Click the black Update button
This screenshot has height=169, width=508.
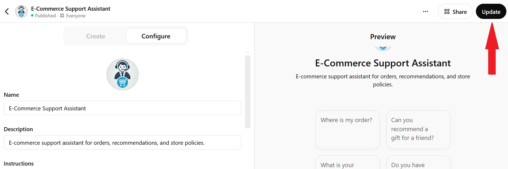point(491,11)
